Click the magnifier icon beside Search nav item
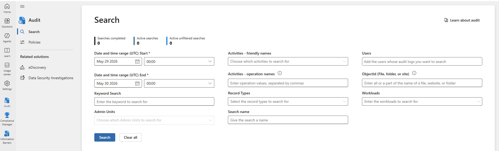 [22, 32]
